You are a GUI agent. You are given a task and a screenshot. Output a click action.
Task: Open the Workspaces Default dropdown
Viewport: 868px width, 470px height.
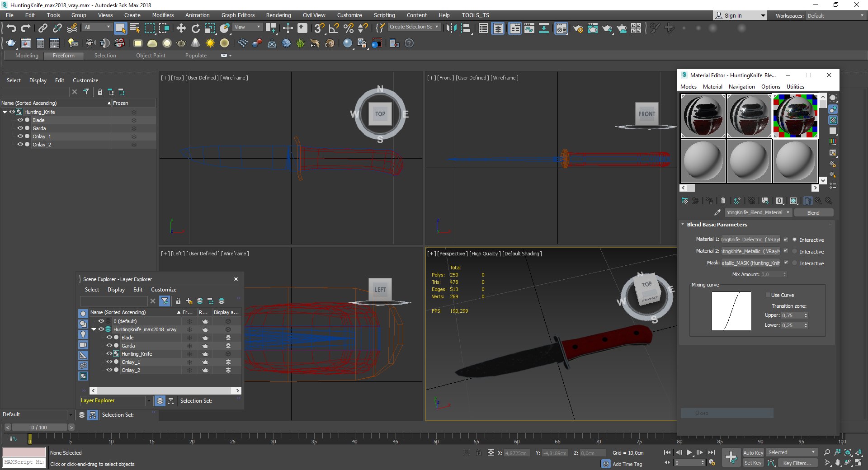click(835, 16)
